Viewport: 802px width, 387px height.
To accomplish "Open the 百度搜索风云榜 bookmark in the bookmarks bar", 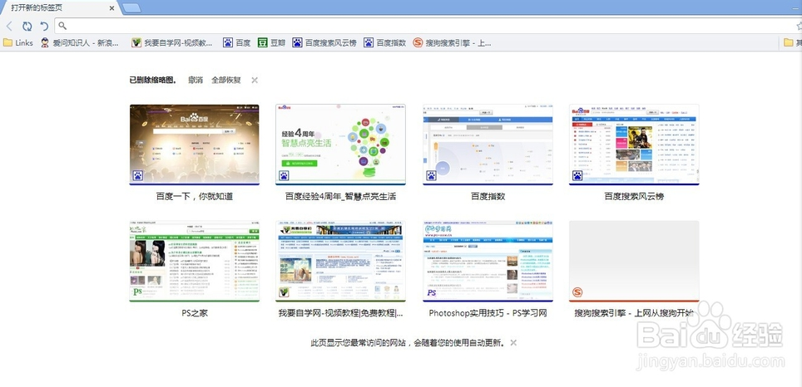I will [324, 43].
